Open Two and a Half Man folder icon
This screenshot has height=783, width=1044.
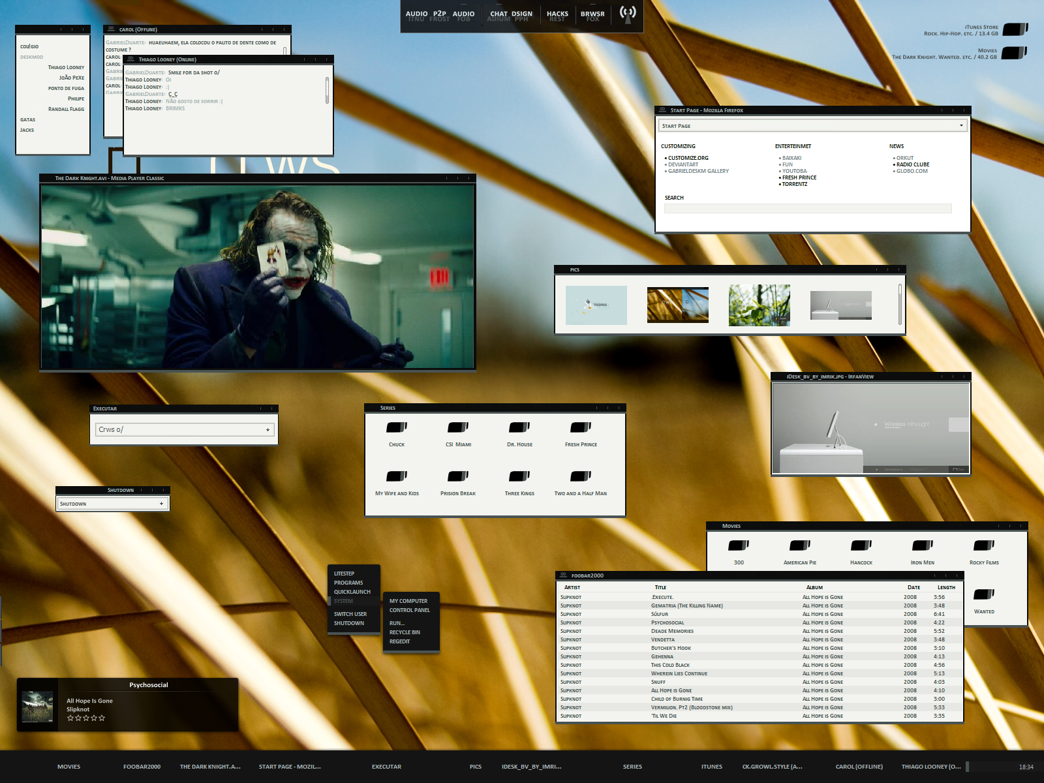[581, 476]
